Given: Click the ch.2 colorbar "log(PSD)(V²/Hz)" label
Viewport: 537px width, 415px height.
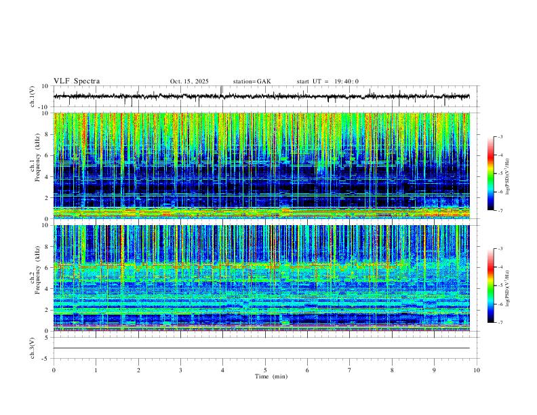Looking at the screenshot, I should tap(508, 289).
